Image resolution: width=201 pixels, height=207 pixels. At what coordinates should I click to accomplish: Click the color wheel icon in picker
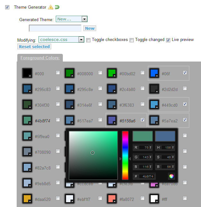[x=171, y=176]
